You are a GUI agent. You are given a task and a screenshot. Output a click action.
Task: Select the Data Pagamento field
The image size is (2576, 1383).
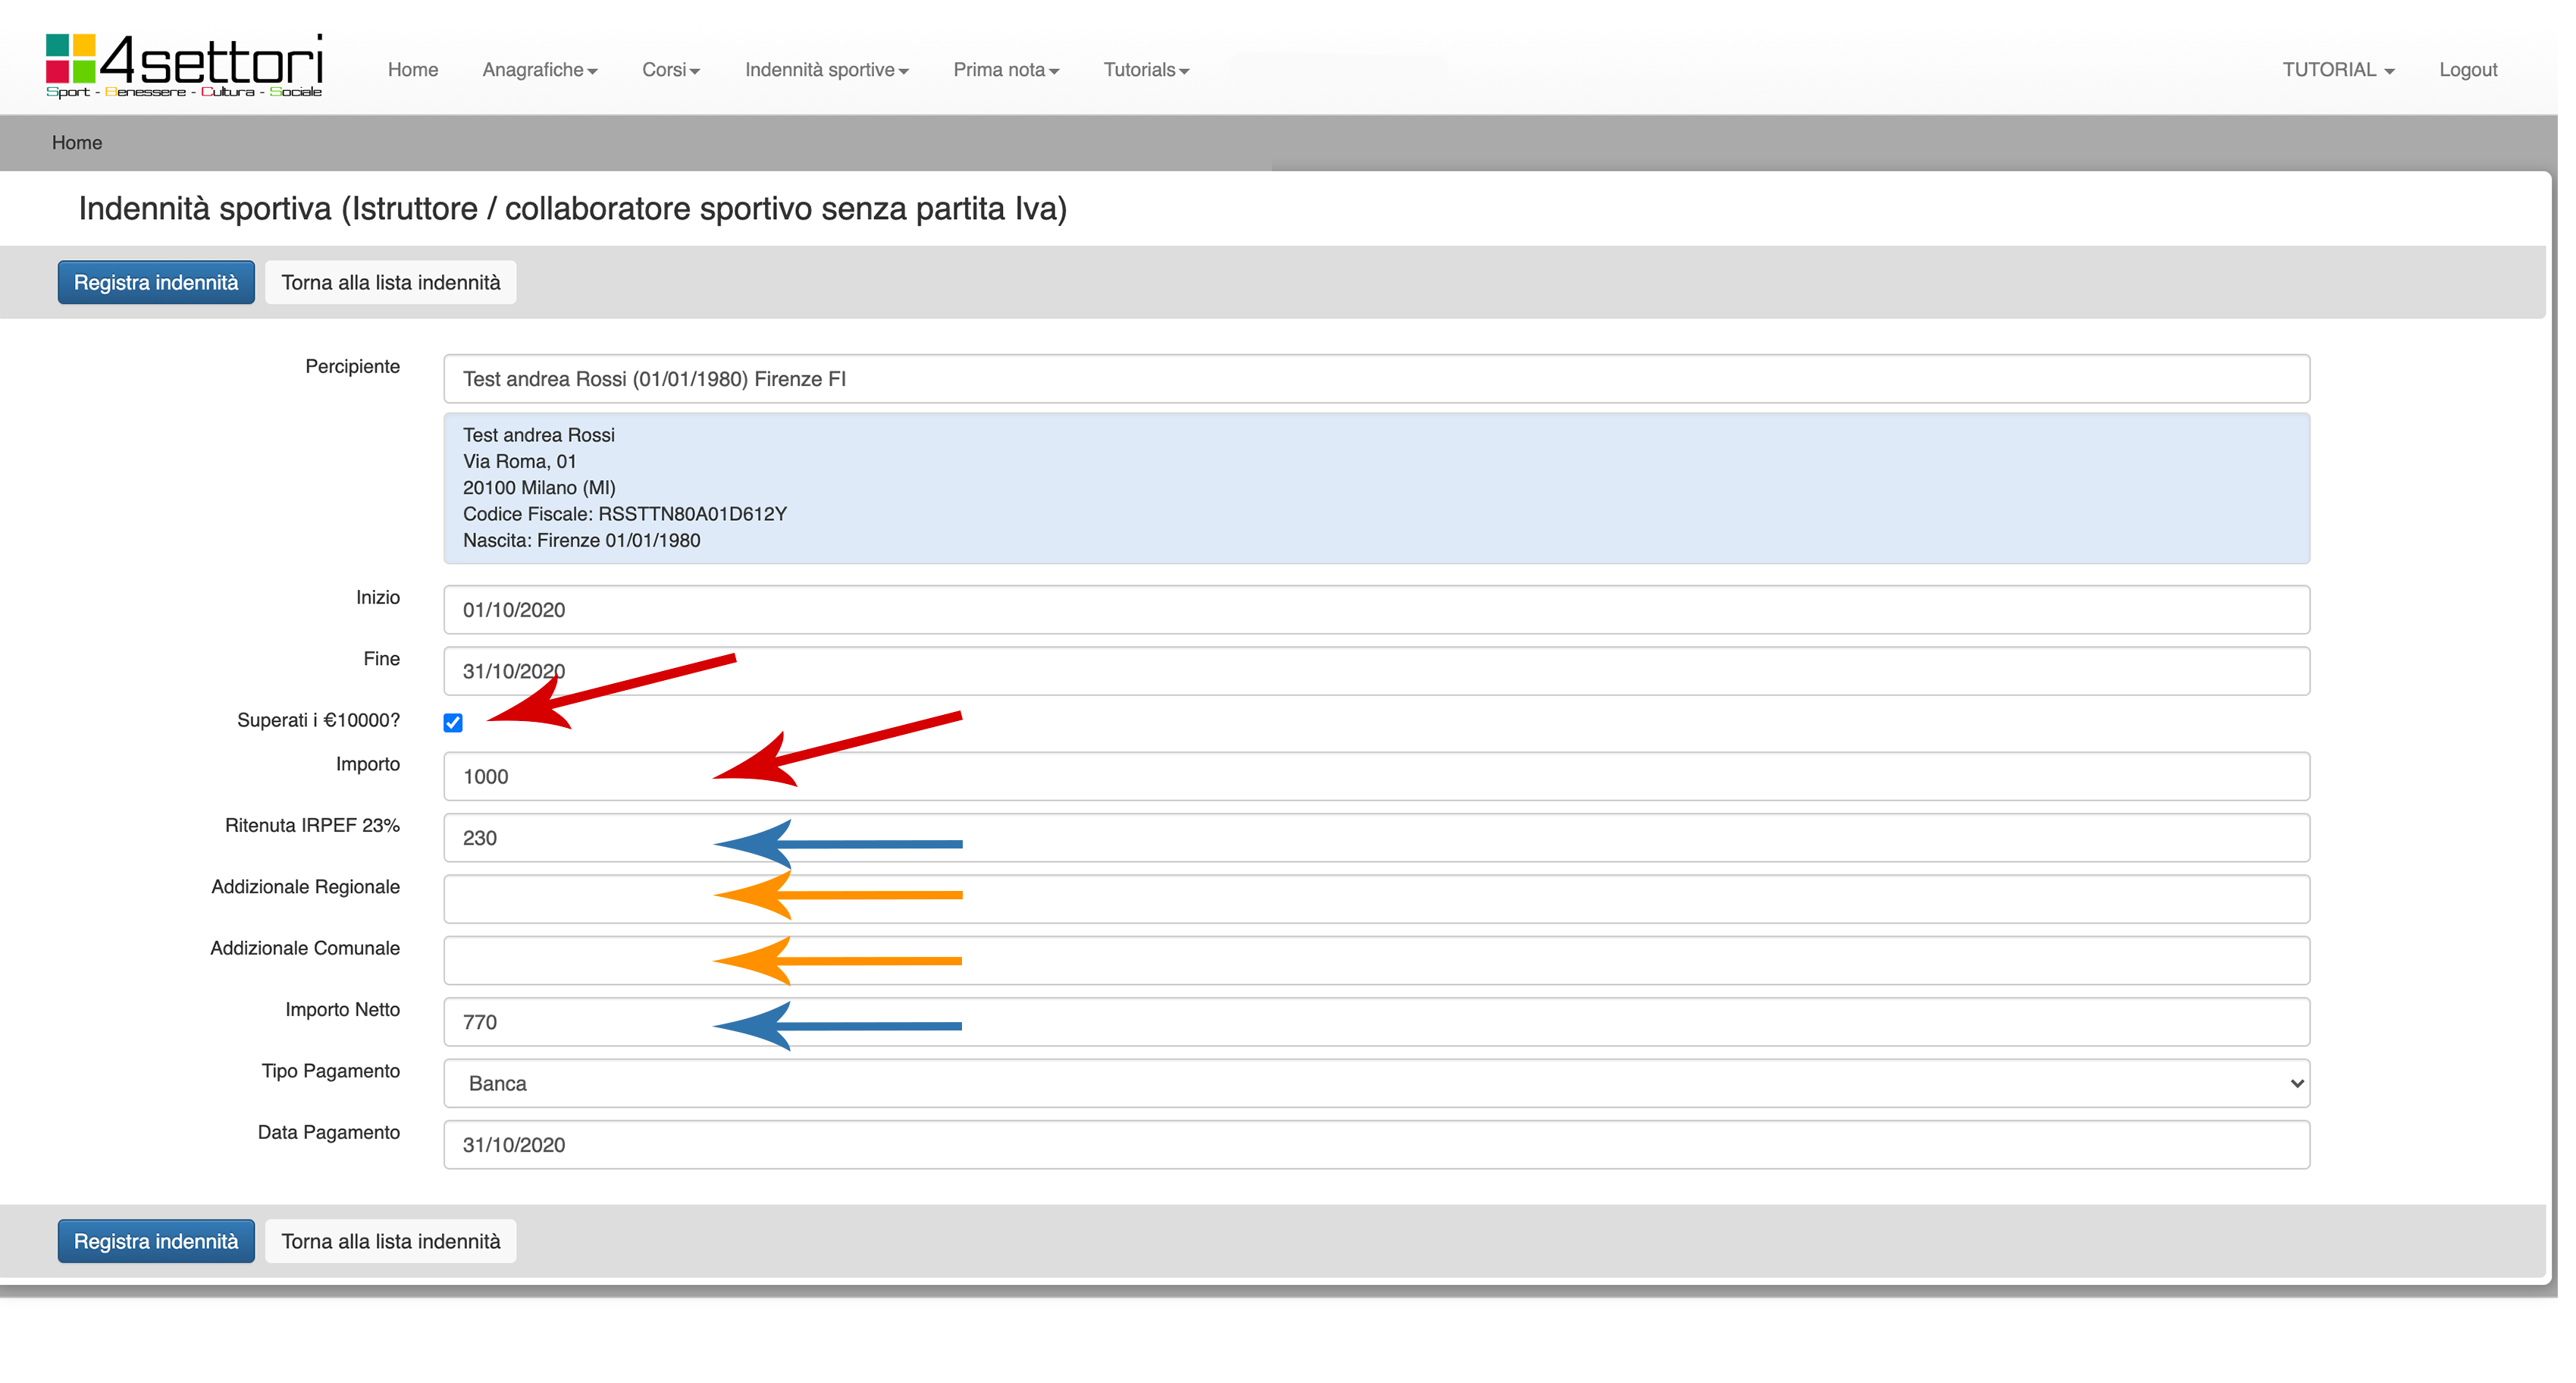click(x=1376, y=1144)
